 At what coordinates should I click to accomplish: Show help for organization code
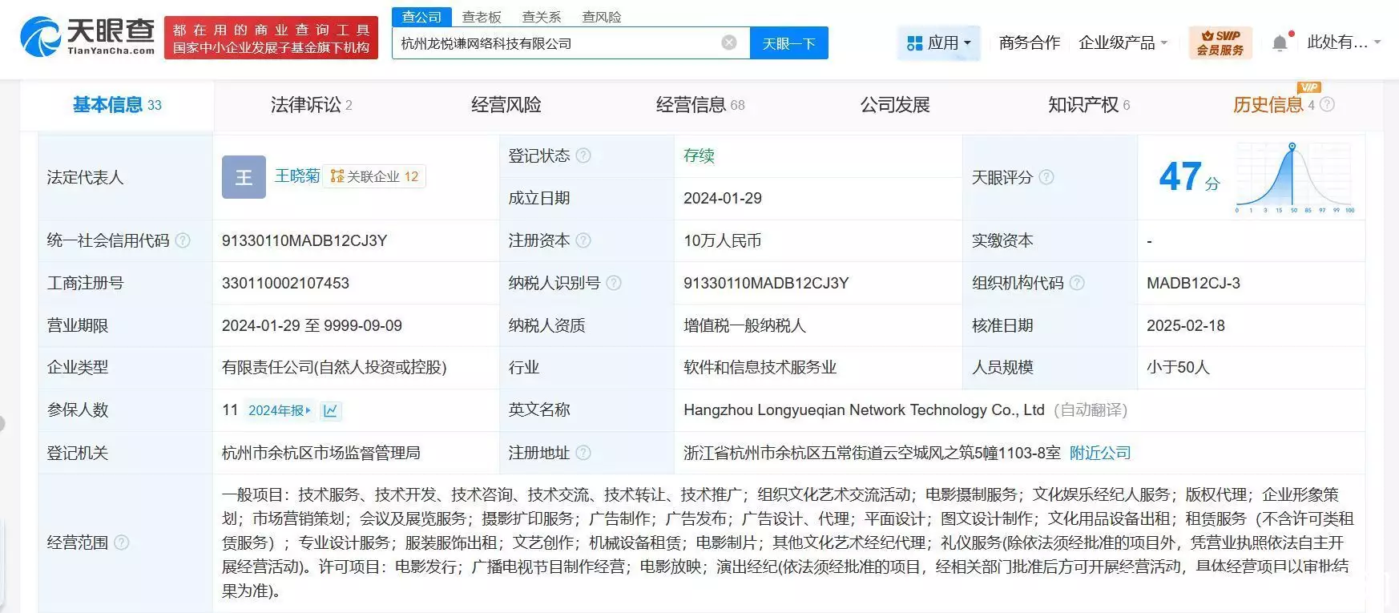point(1077,283)
